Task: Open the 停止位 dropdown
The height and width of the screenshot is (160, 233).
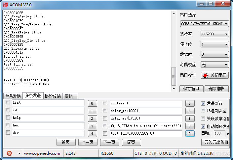Action: pyautogui.click(x=214, y=44)
